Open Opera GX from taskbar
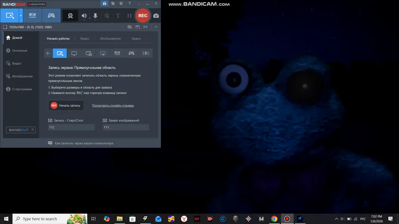The image size is (399, 224). (x=197, y=219)
